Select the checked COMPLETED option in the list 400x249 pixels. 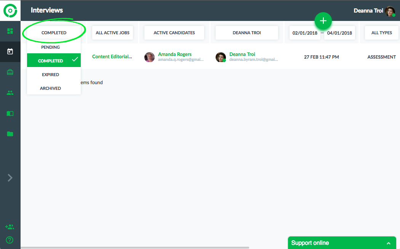[x=54, y=61]
